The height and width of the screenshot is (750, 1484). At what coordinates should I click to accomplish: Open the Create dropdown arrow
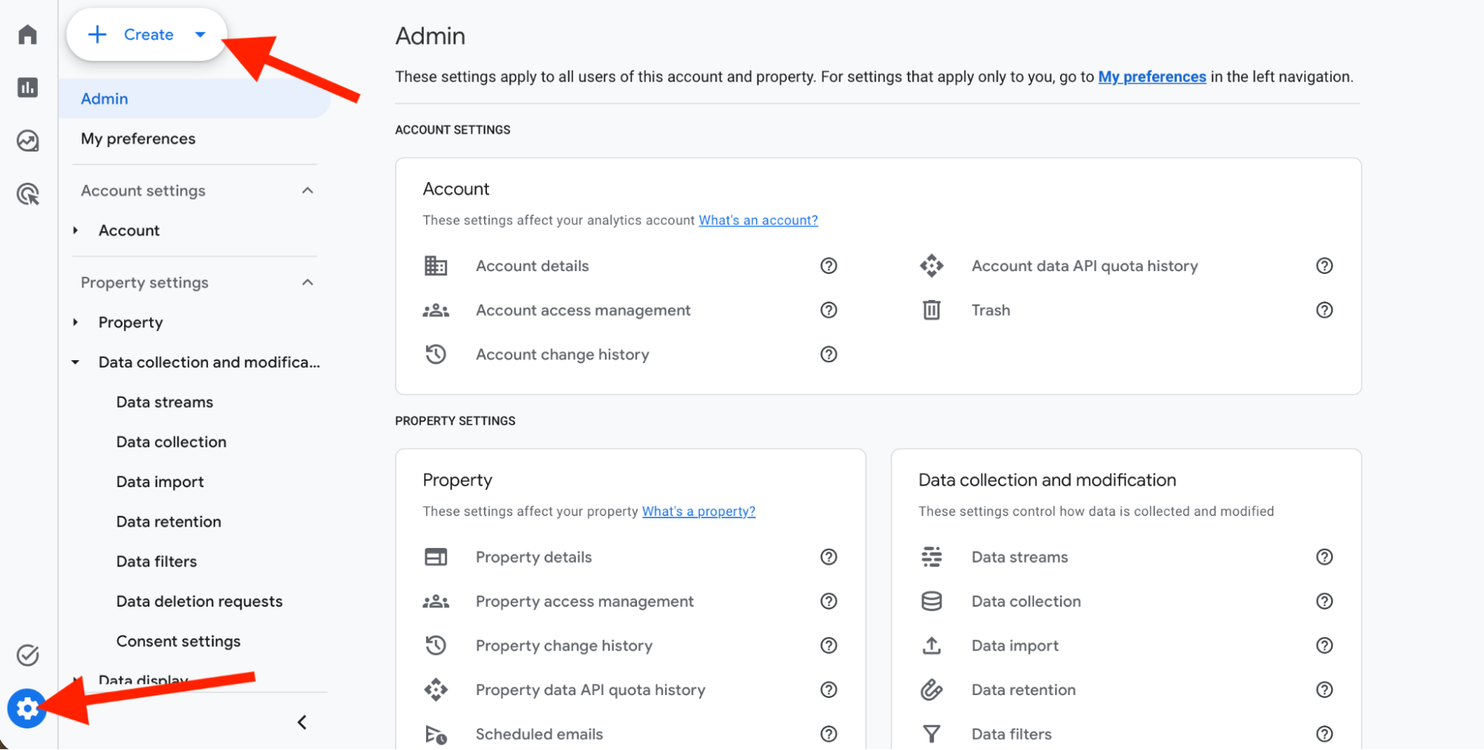click(x=200, y=34)
